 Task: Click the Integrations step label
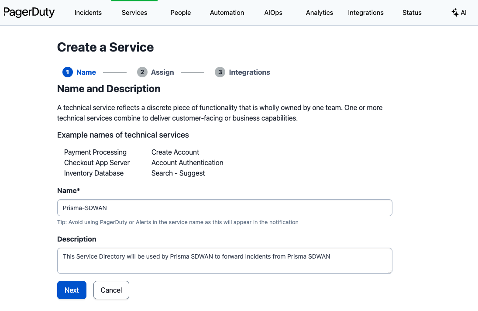[x=249, y=72]
